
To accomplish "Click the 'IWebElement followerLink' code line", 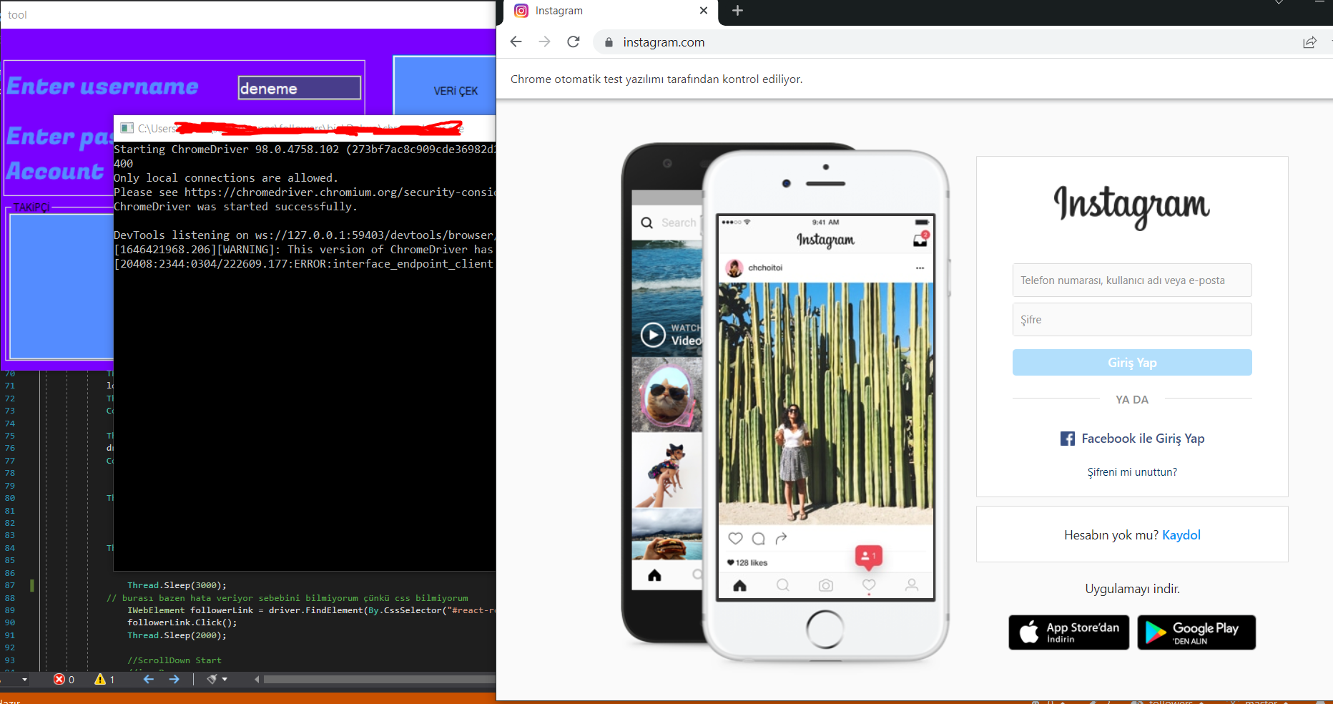I will click(311, 610).
